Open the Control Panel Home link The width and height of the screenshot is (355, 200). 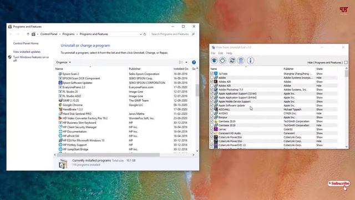[26, 43]
